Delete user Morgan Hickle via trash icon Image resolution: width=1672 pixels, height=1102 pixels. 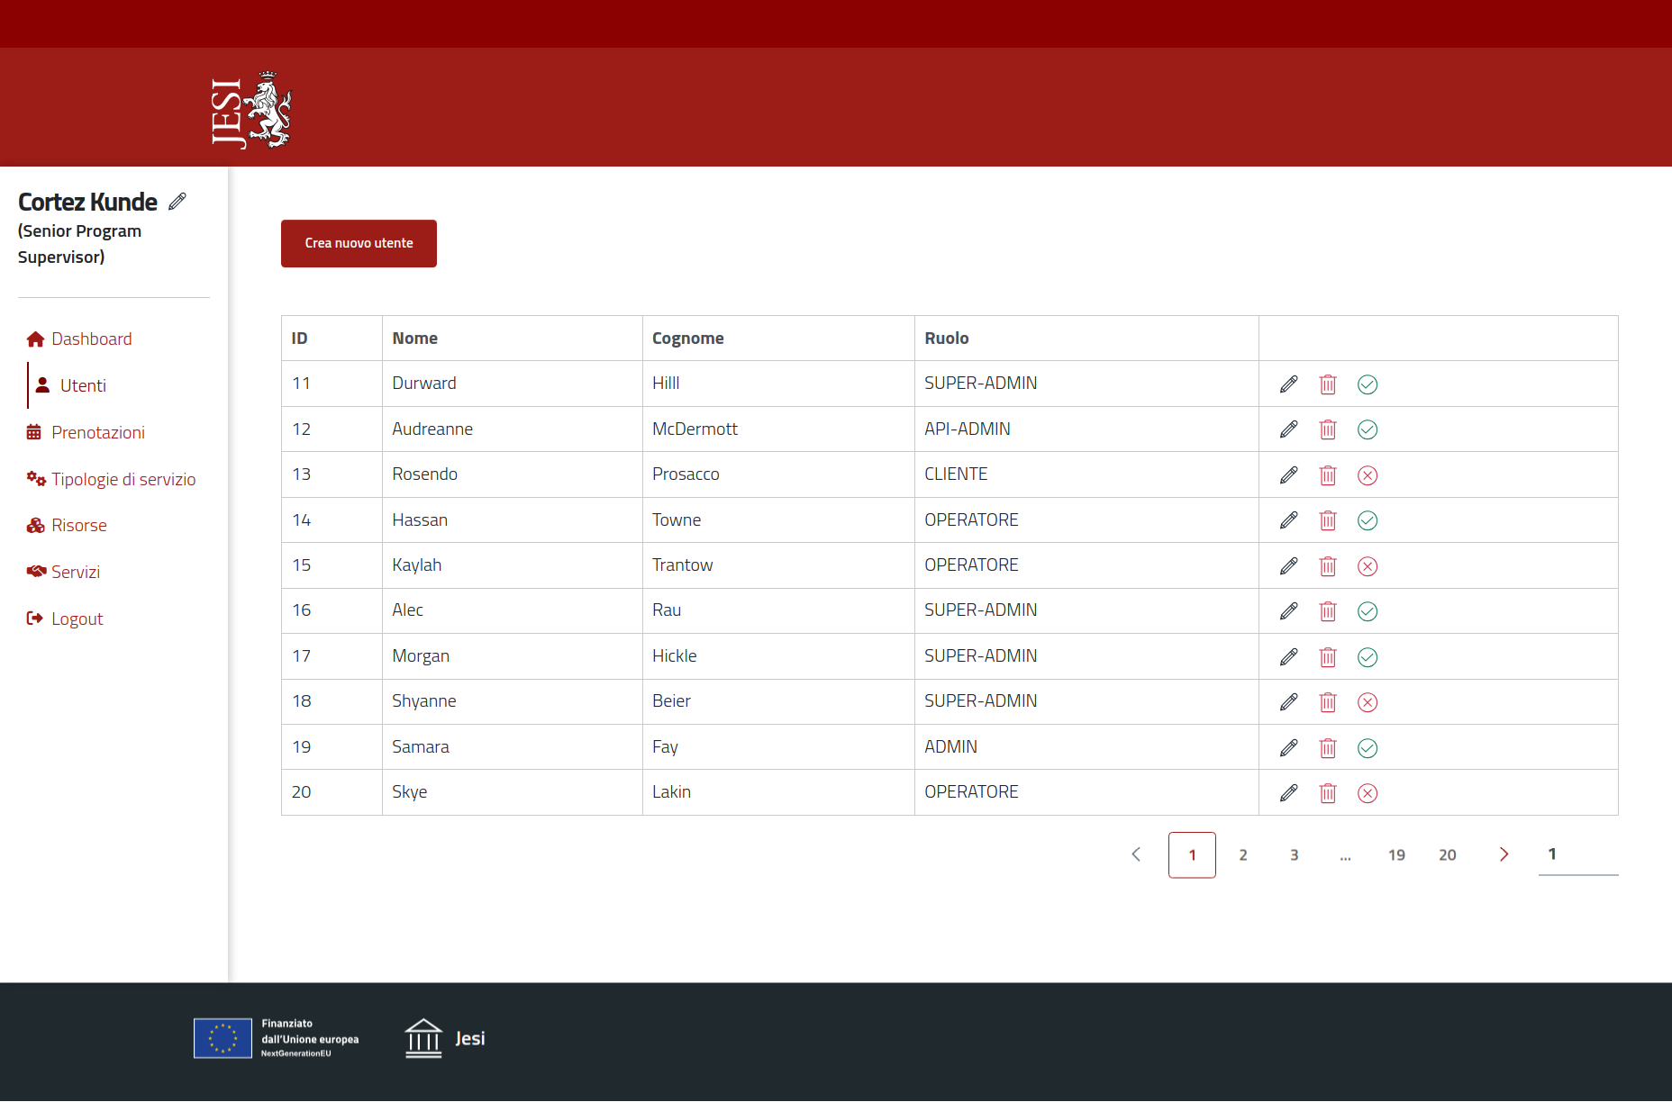click(x=1328, y=657)
